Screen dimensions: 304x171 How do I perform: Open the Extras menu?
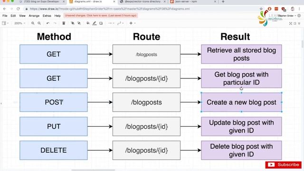(x=47, y=16)
